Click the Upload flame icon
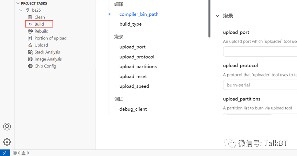This screenshot has width=297, height=156. (30, 45)
